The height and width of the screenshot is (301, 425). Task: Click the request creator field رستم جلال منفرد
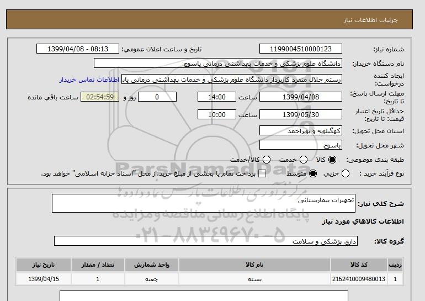pyautogui.click(x=232, y=80)
